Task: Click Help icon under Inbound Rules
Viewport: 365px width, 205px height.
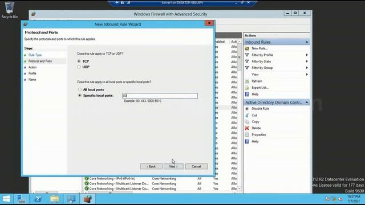Action: point(247,94)
